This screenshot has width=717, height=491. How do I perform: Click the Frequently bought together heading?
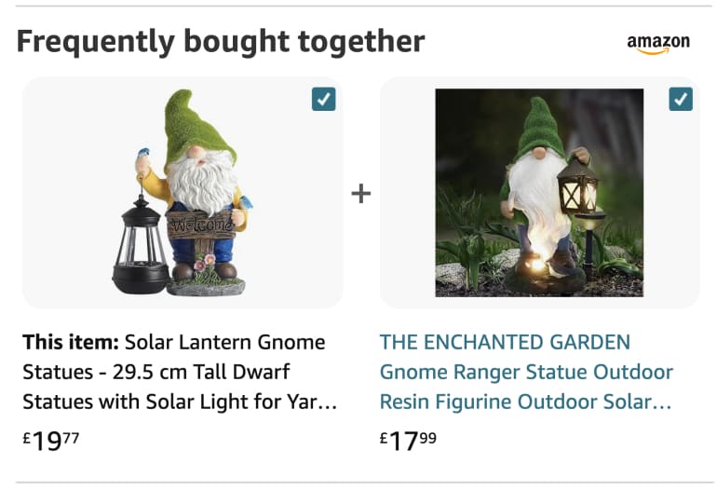click(x=221, y=42)
